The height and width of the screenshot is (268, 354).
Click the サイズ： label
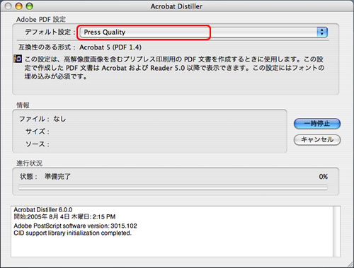coord(38,132)
